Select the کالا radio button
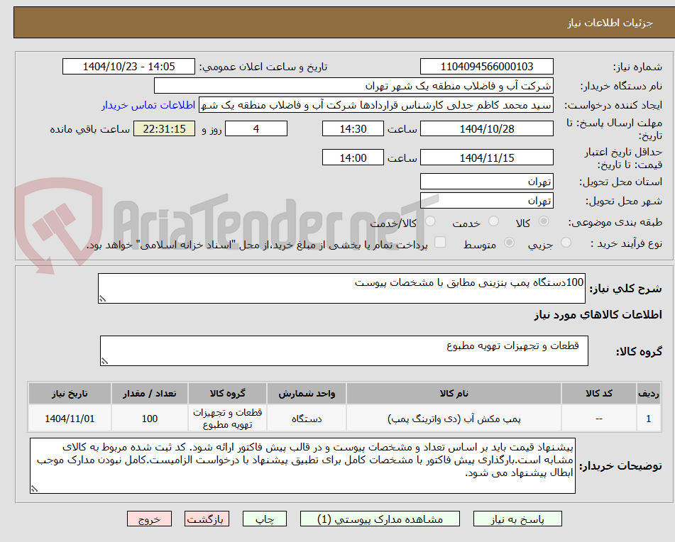Viewport: 675px width, 542px height. [544, 221]
